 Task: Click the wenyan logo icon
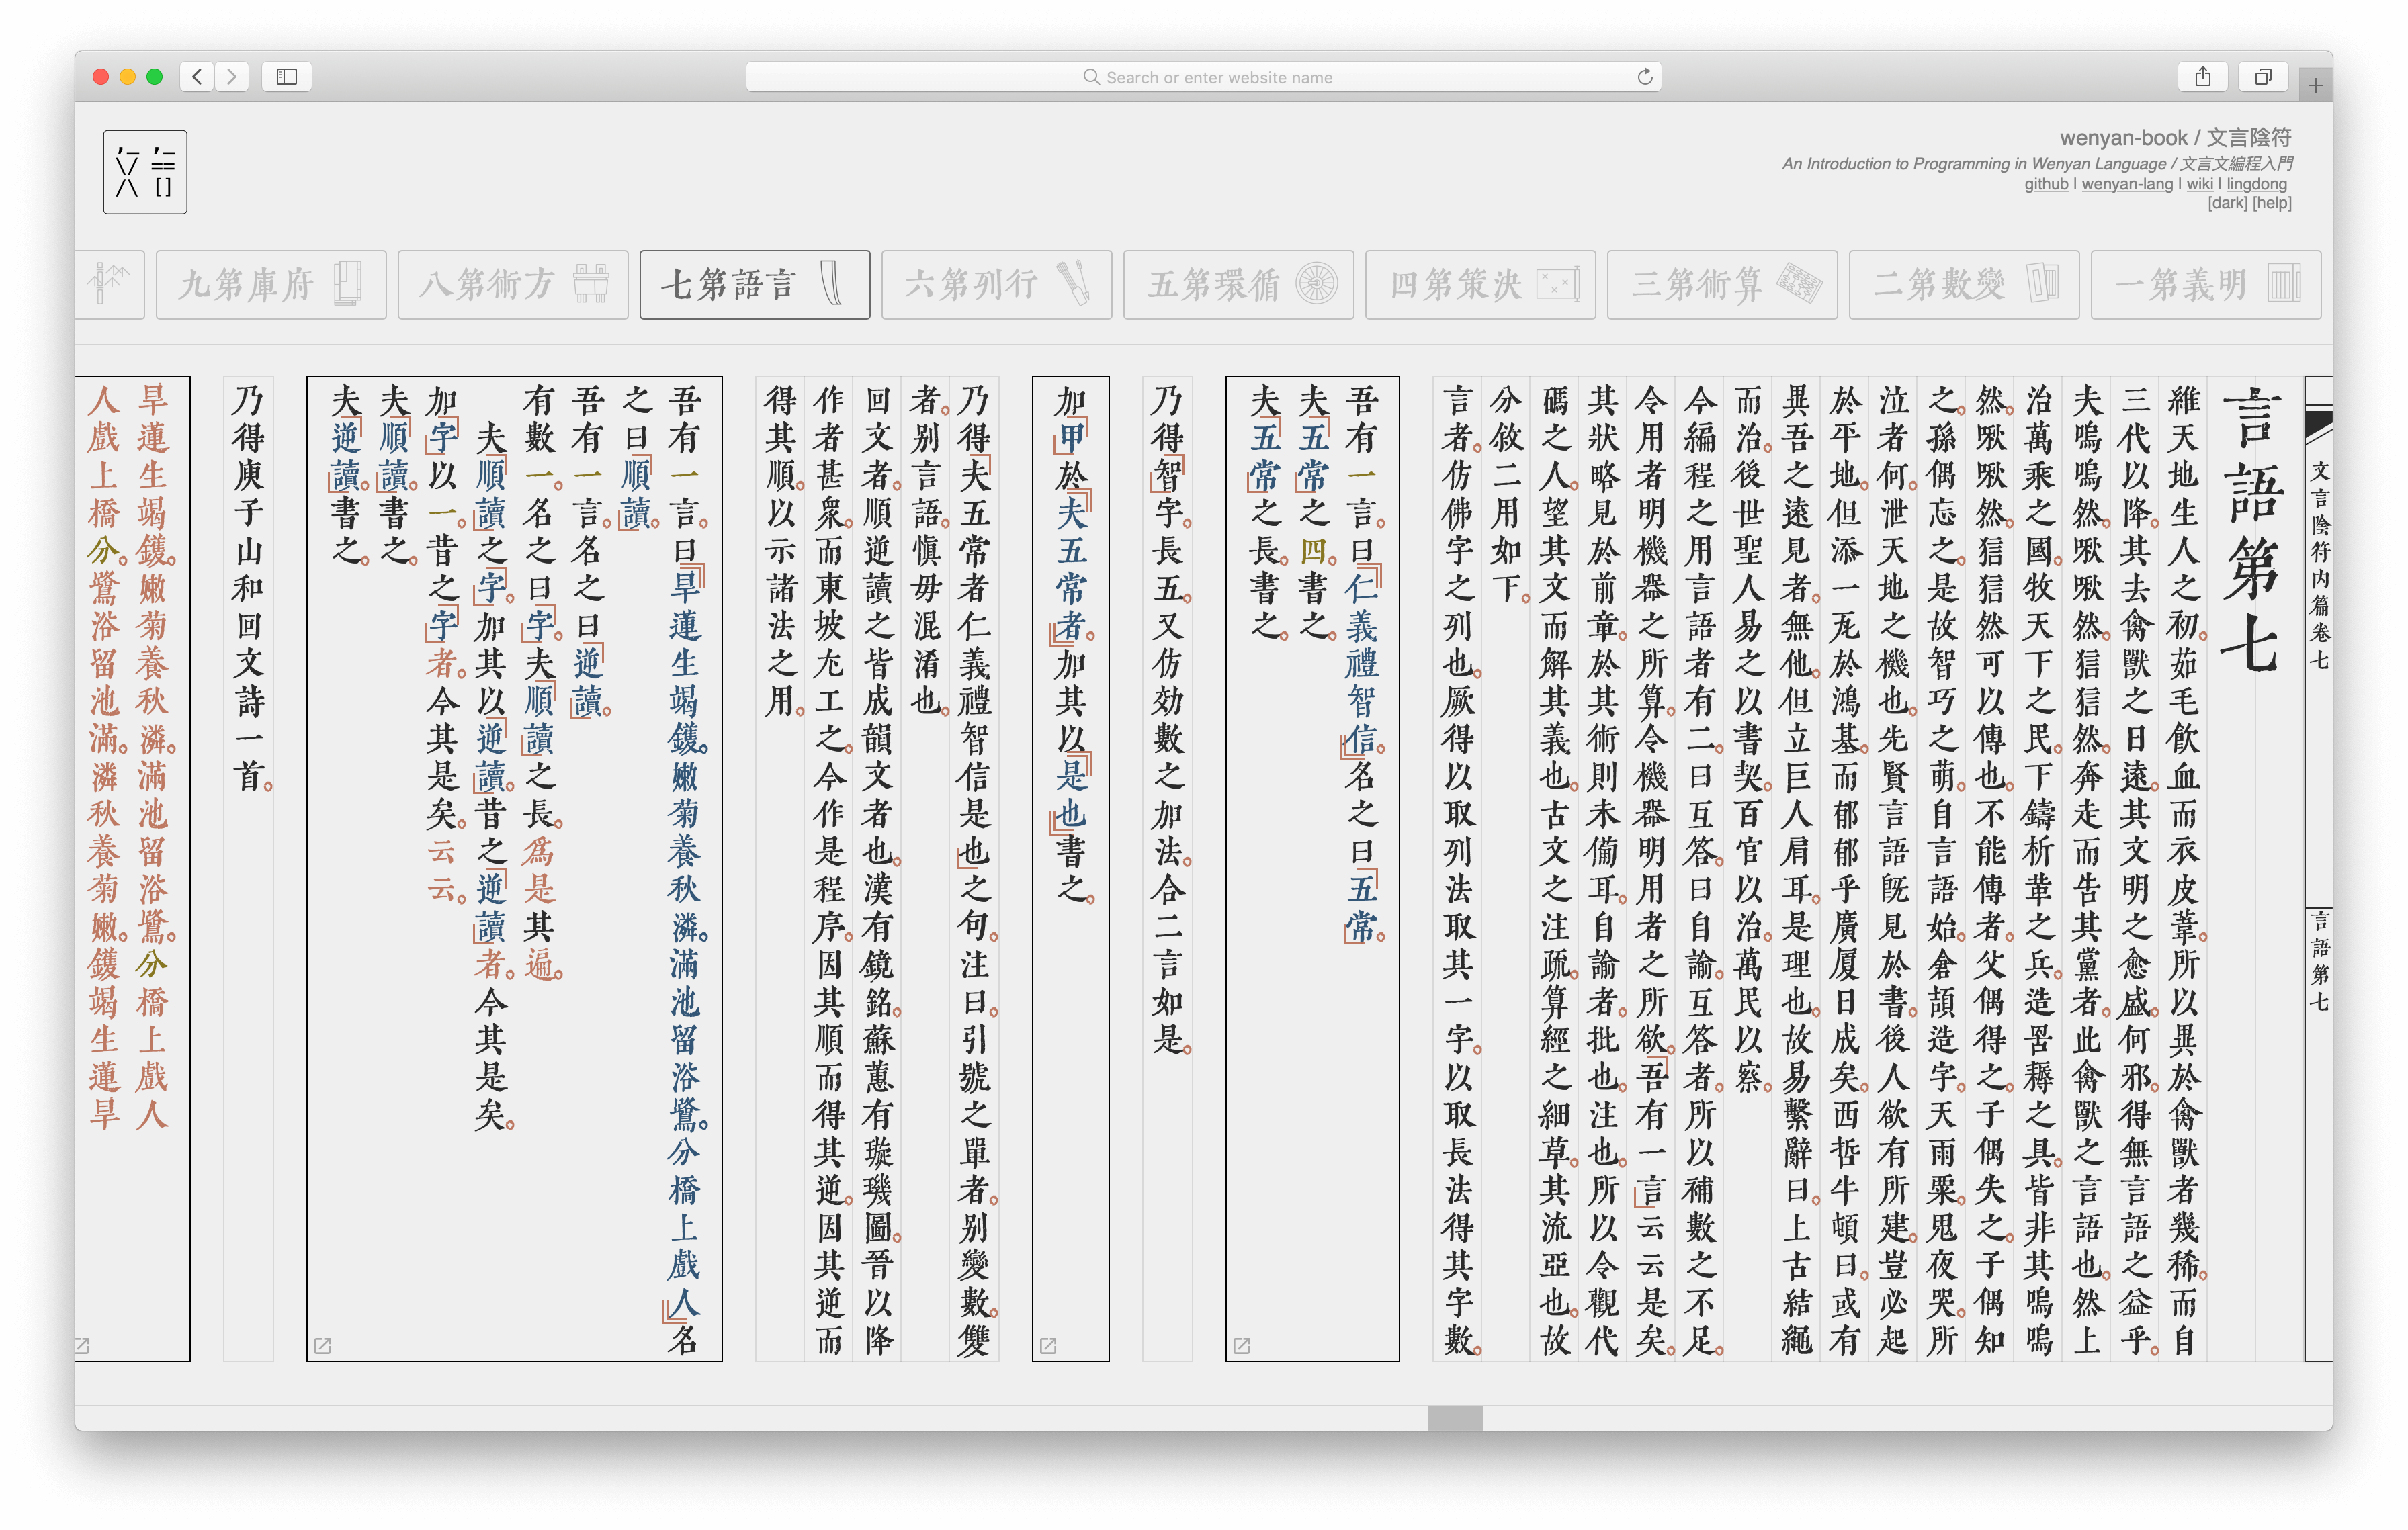(145, 172)
